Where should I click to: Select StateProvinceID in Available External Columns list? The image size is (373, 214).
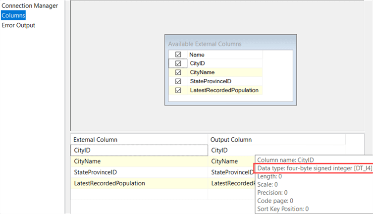point(225,81)
